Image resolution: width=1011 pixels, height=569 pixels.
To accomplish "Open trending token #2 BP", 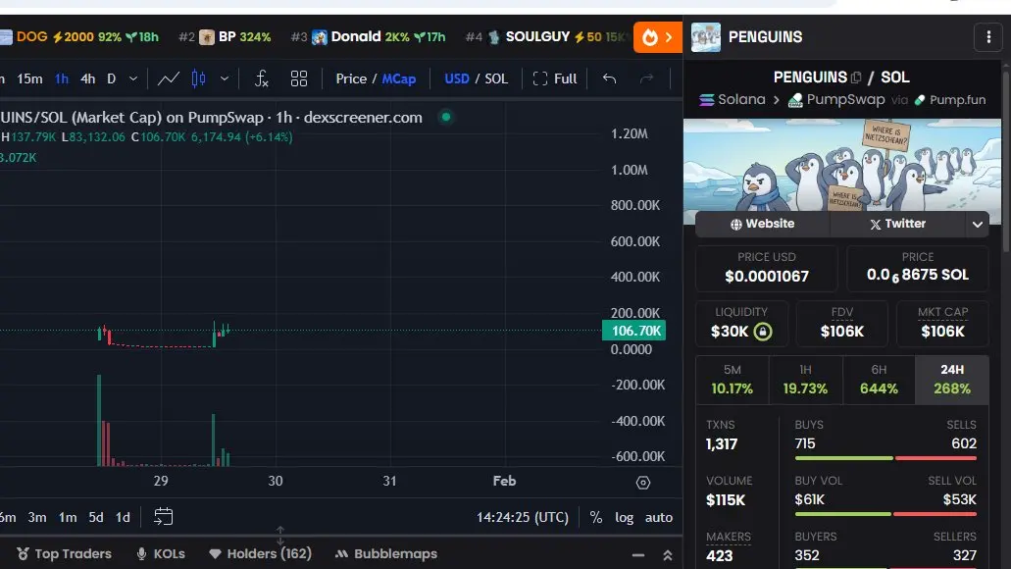I will (x=225, y=37).
